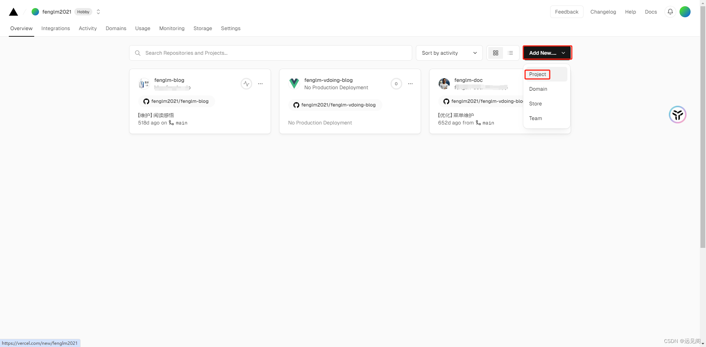
Task: Click the Hobby plan badge
Action: tap(83, 12)
